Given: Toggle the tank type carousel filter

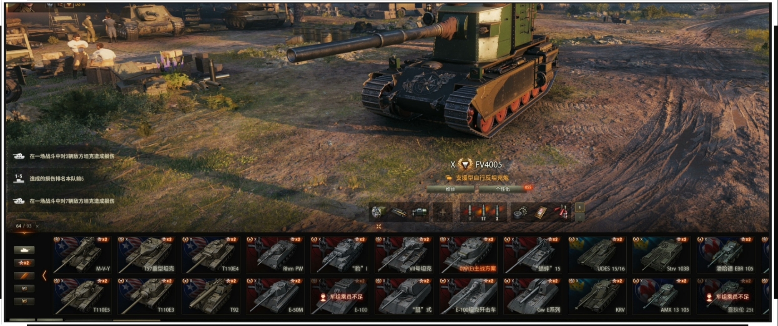Looking at the screenshot, I should tap(24, 250).
